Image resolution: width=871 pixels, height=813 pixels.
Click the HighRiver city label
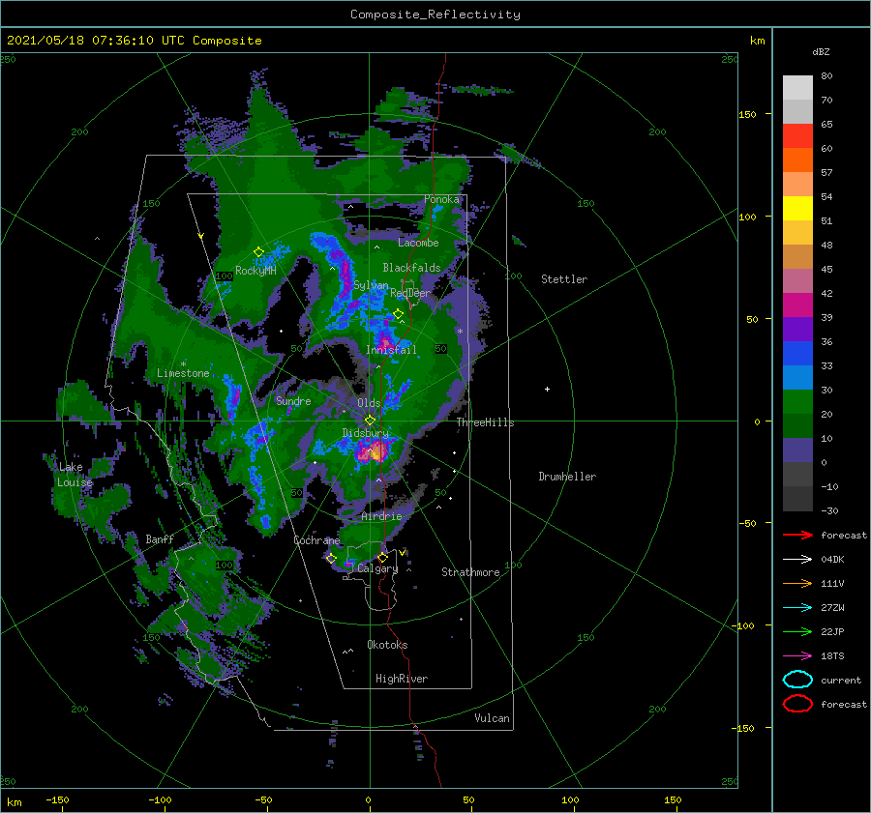[x=402, y=679]
